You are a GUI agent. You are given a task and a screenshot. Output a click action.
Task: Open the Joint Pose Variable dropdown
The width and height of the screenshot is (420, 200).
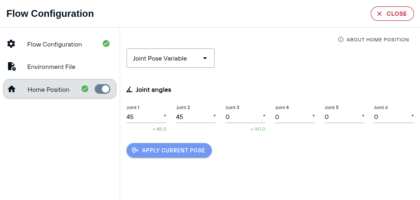170,58
